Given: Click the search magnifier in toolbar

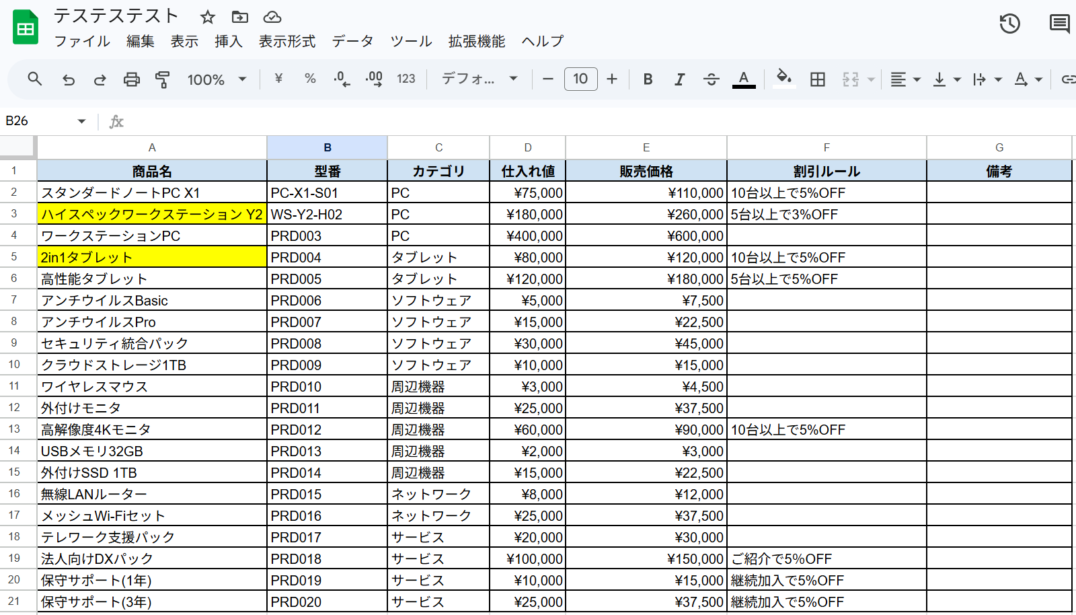Looking at the screenshot, I should (x=35, y=79).
